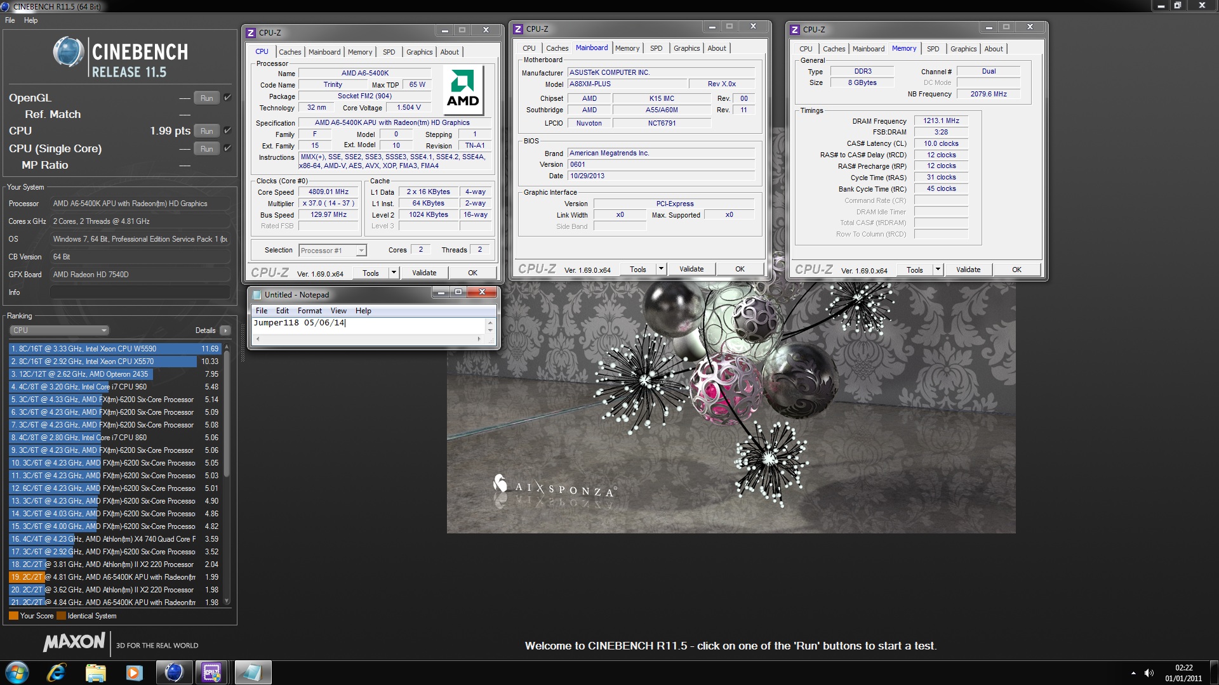Click the Info input field in Cinebench

(140, 292)
